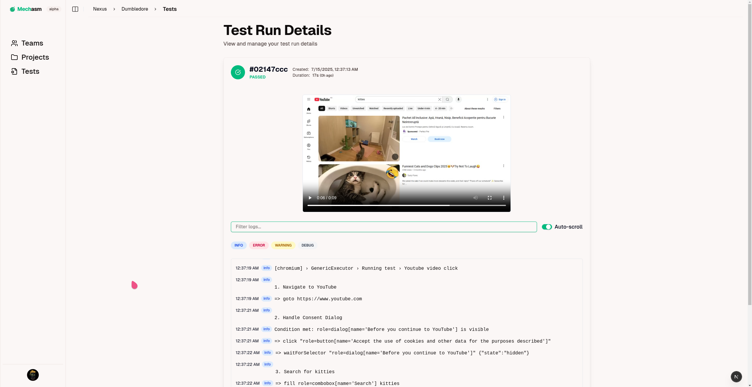
Task: Toggle the WARNING log filter chip
Action: (283, 245)
